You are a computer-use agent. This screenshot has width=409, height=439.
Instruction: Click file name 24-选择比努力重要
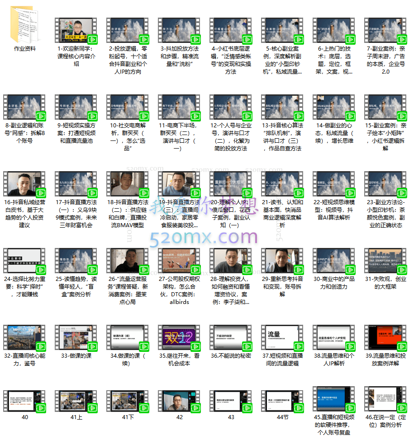24,287
